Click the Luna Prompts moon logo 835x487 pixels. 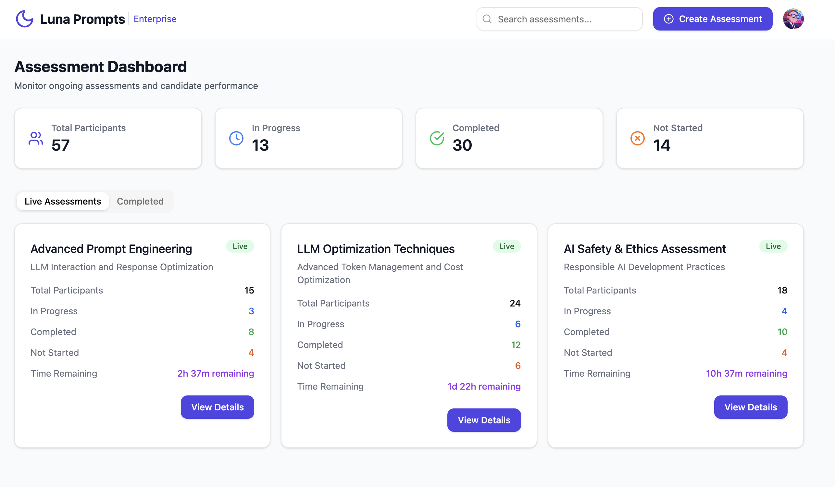click(25, 19)
